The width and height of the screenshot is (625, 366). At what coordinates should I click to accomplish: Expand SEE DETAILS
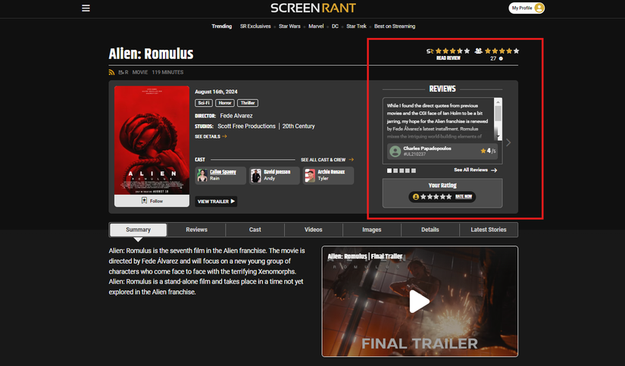211,136
